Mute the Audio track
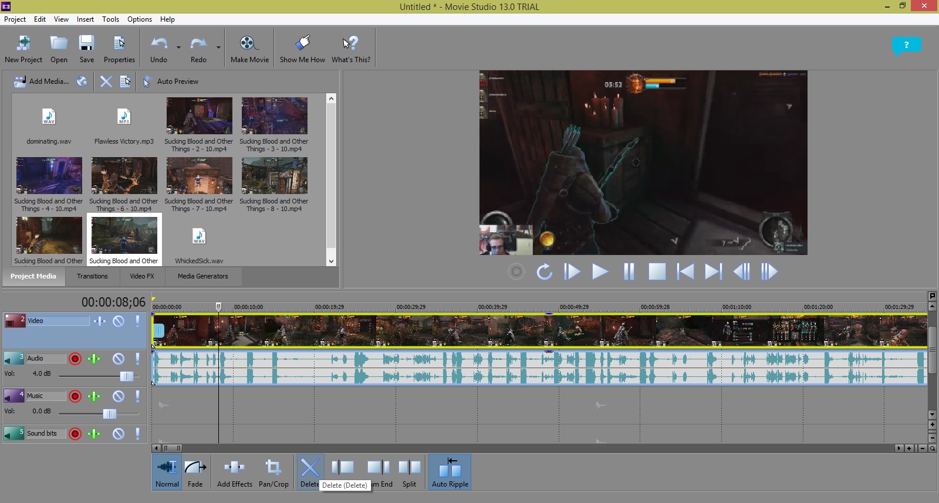The image size is (939, 503). tap(119, 359)
